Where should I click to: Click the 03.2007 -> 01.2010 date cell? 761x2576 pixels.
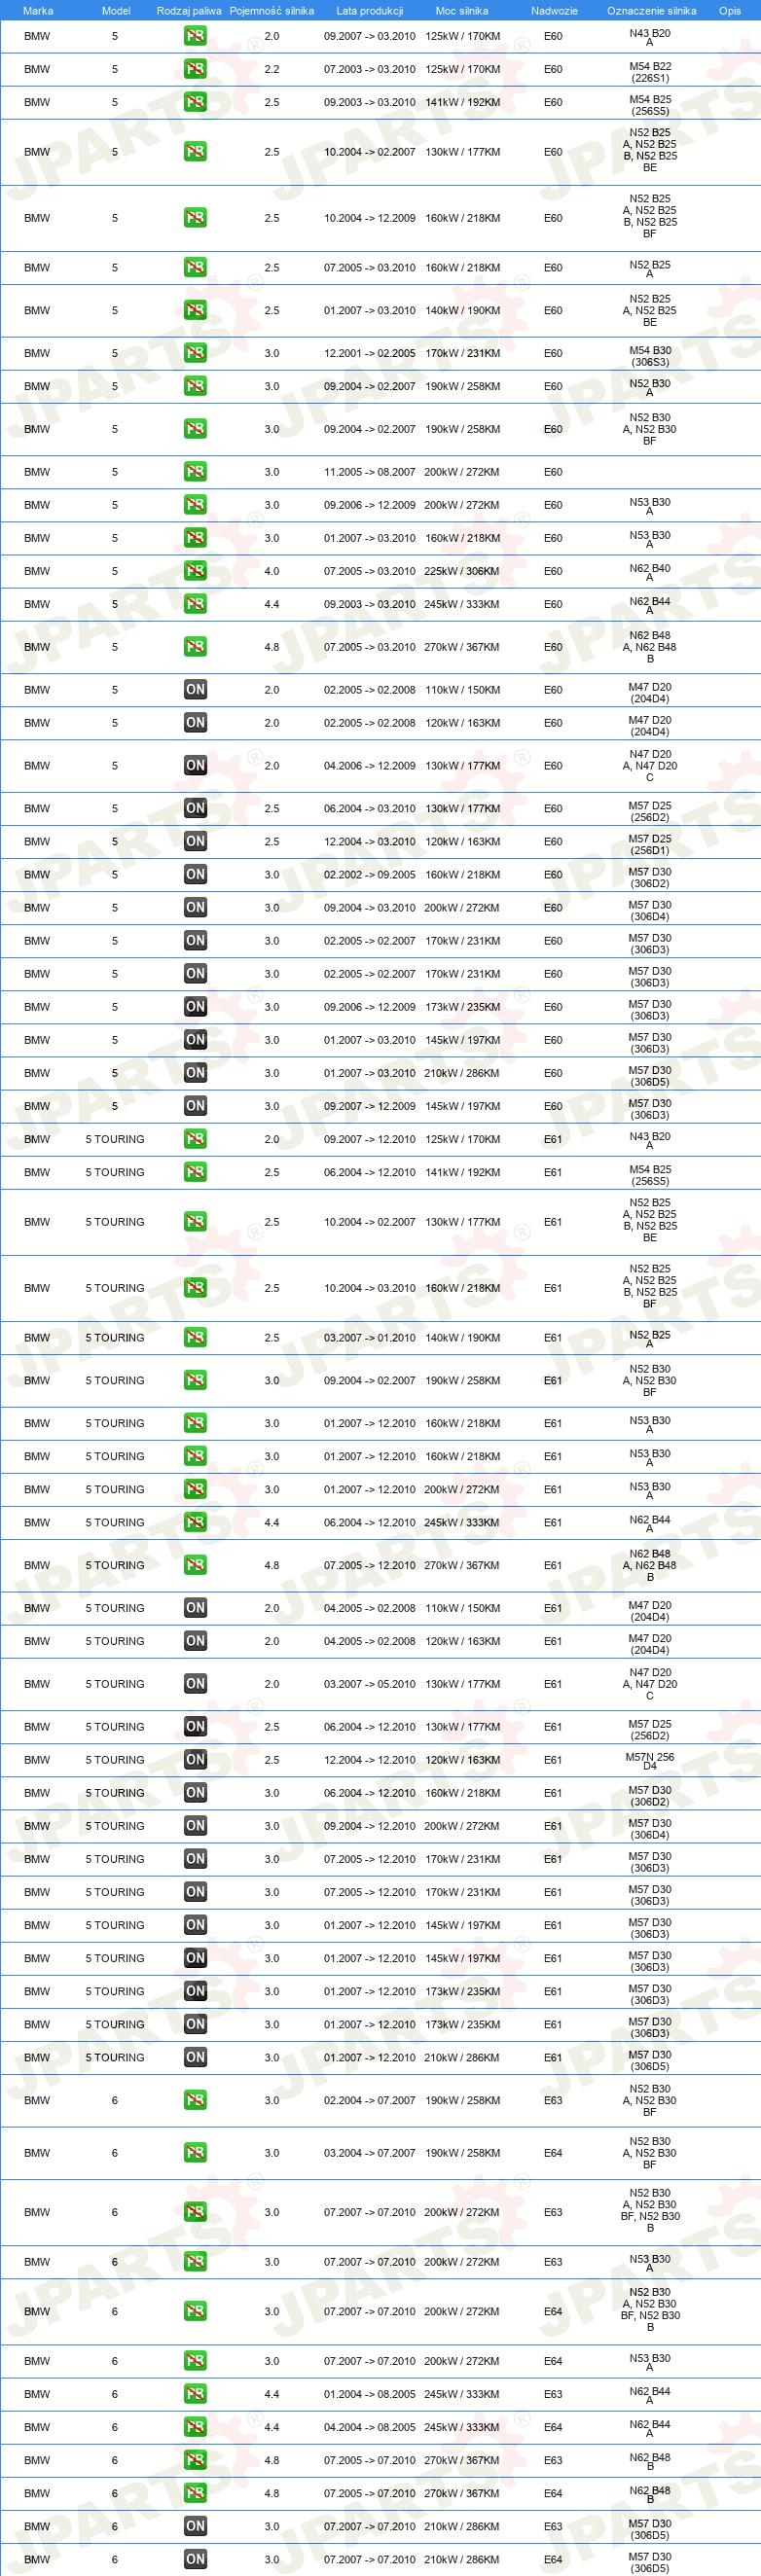click(370, 1338)
